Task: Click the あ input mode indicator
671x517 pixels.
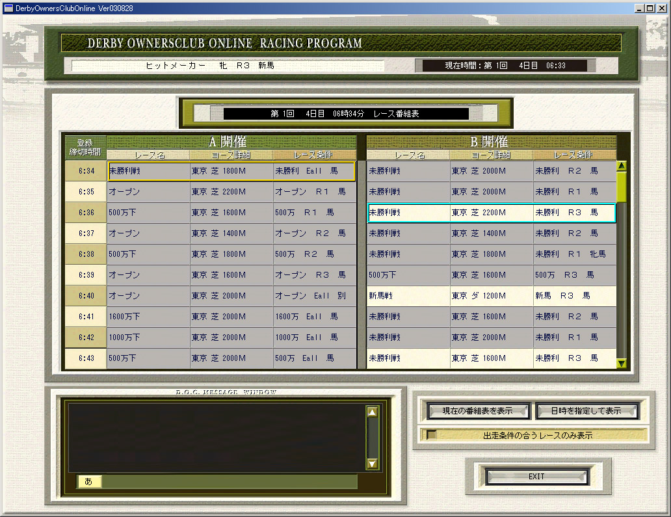Action: [89, 482]
